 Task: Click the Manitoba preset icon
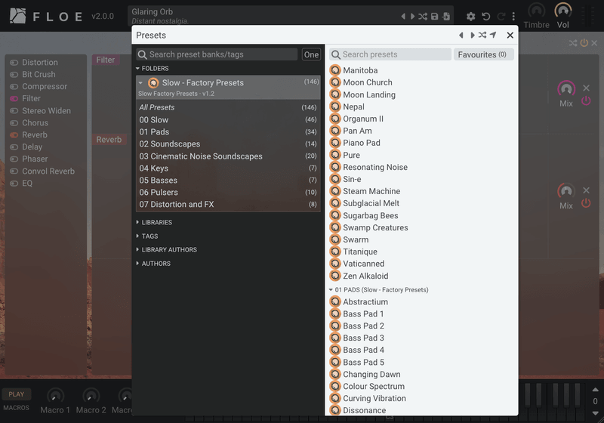coord(335,70)
